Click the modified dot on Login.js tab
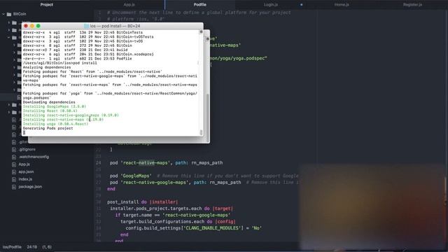 click(302, 5)
